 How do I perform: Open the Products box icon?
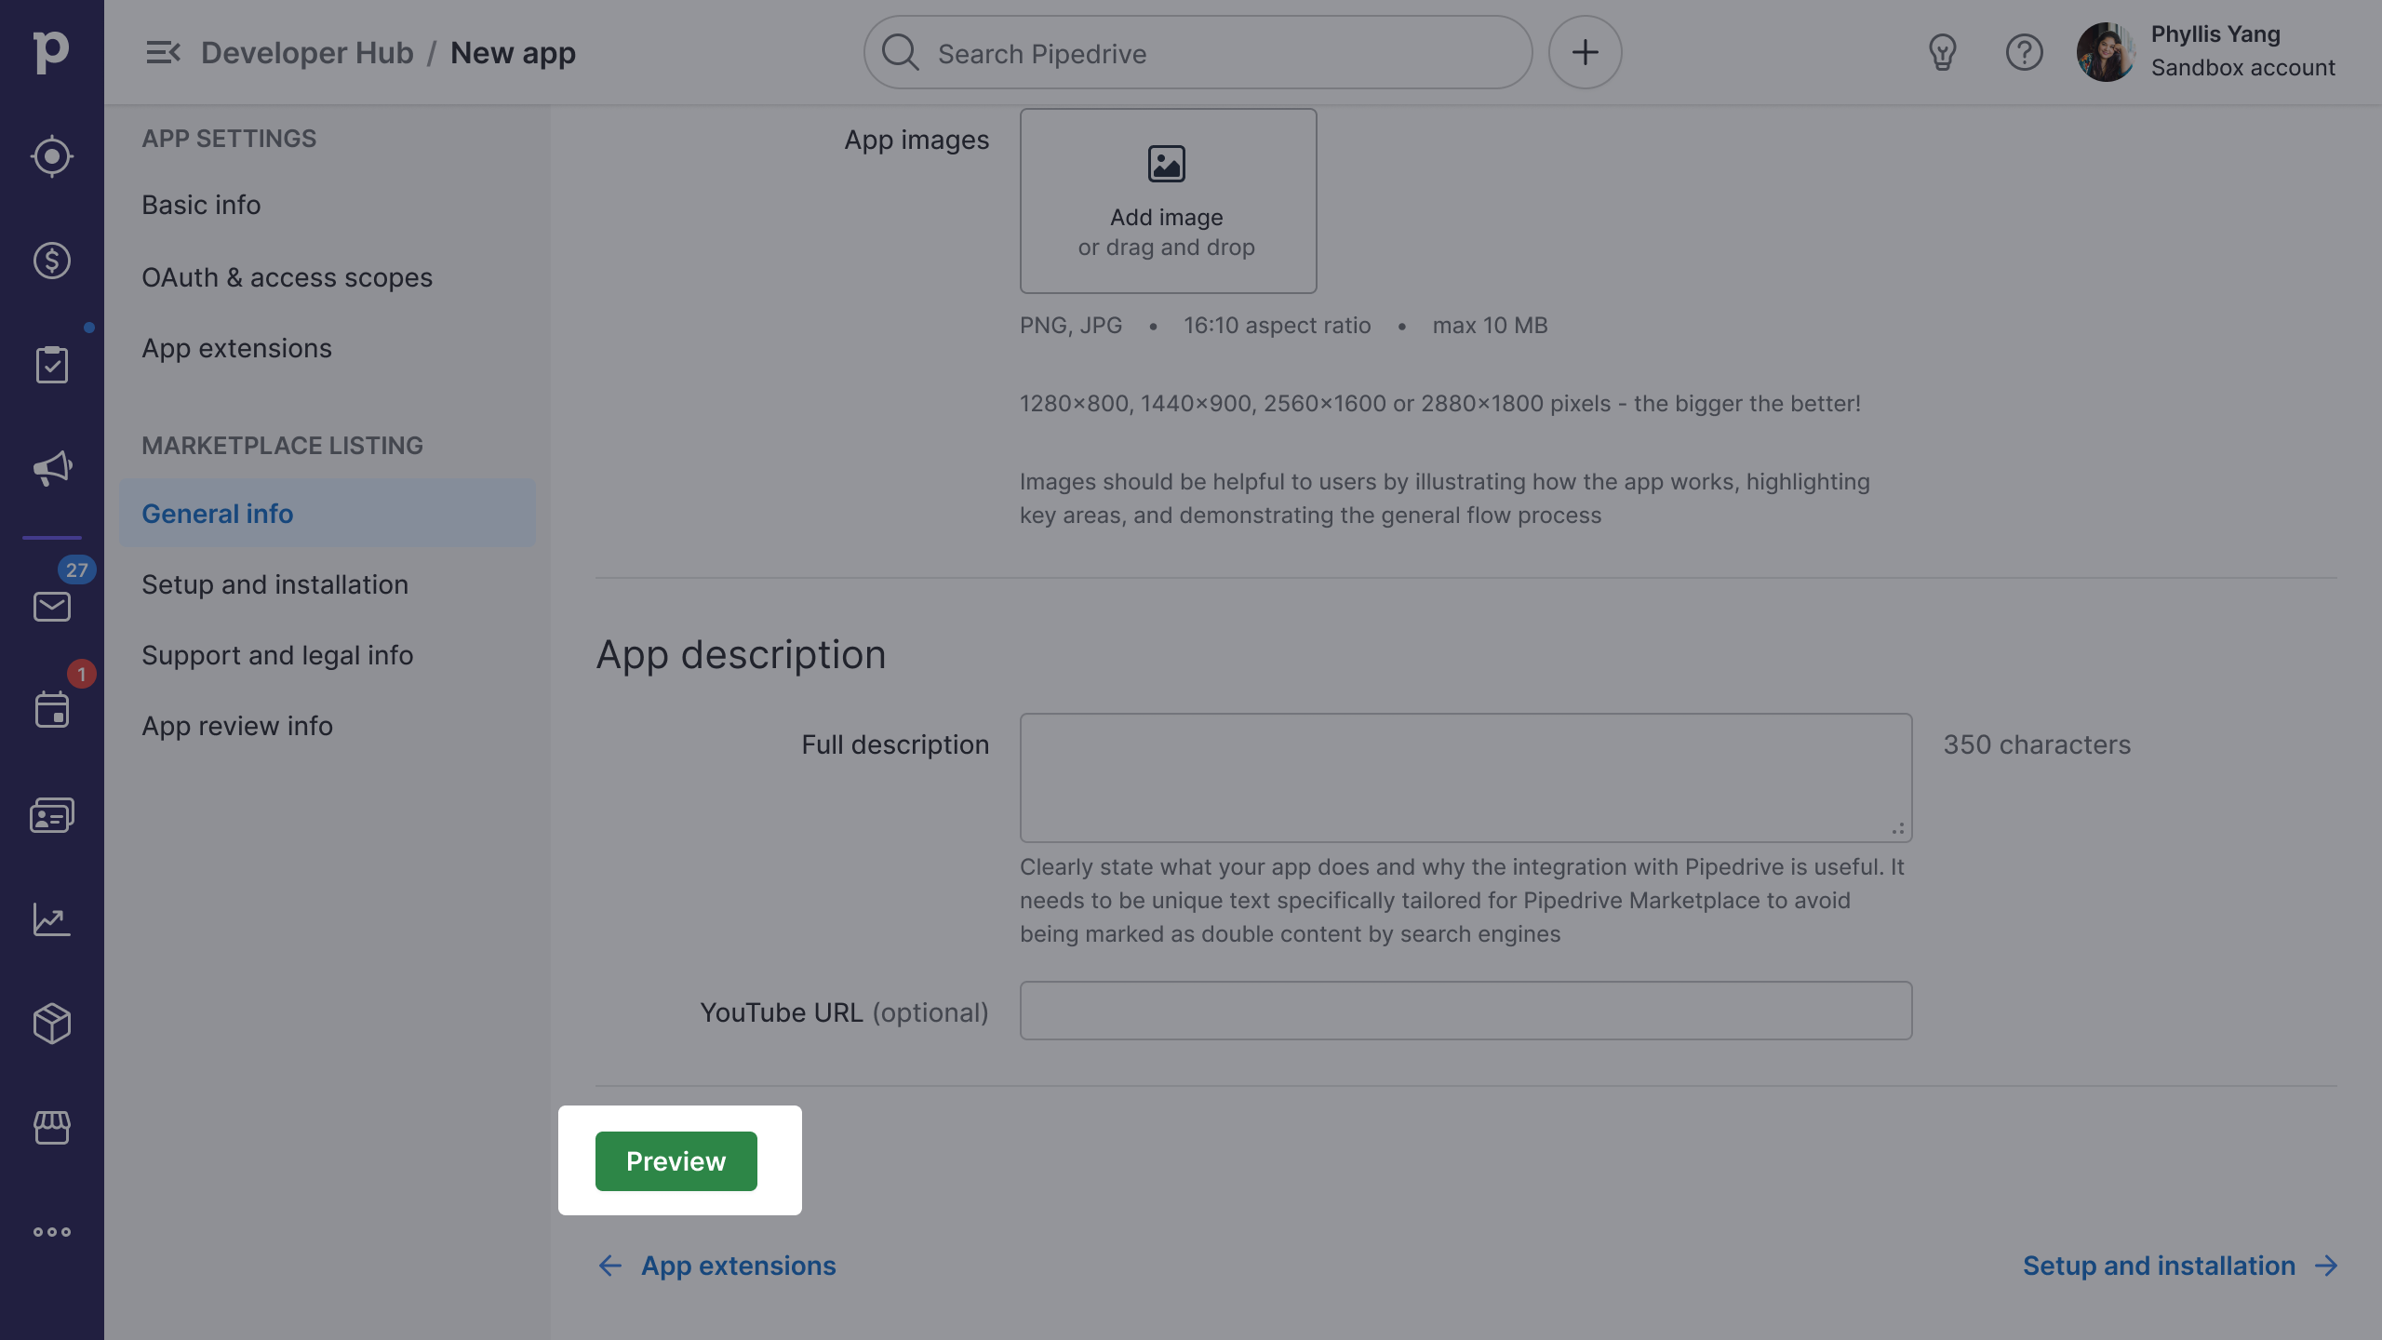point(52,1024)
